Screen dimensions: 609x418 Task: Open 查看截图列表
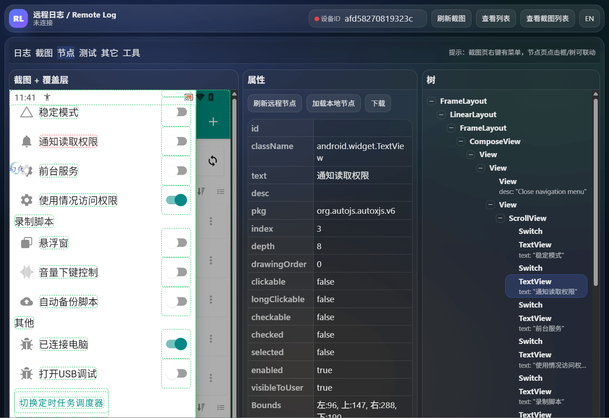coord(547,18)
